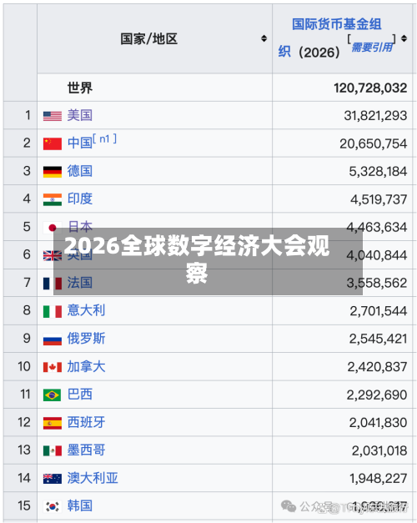The width and height of the screenshot is (417, 523).
Task: Click the Canada flag icon
Action: [53, 367]
